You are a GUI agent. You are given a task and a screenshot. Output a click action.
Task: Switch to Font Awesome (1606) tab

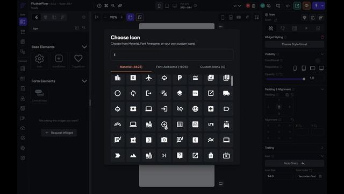(x=172, y=67)
